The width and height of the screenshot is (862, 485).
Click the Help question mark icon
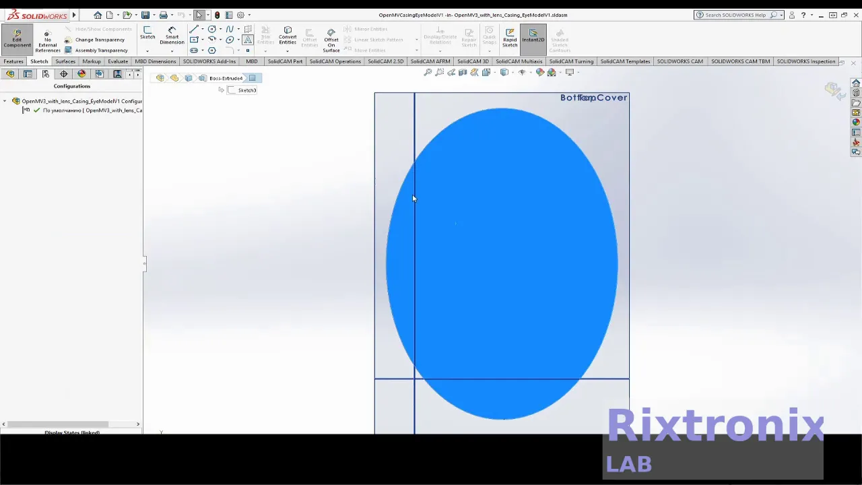tap(803, 15)
